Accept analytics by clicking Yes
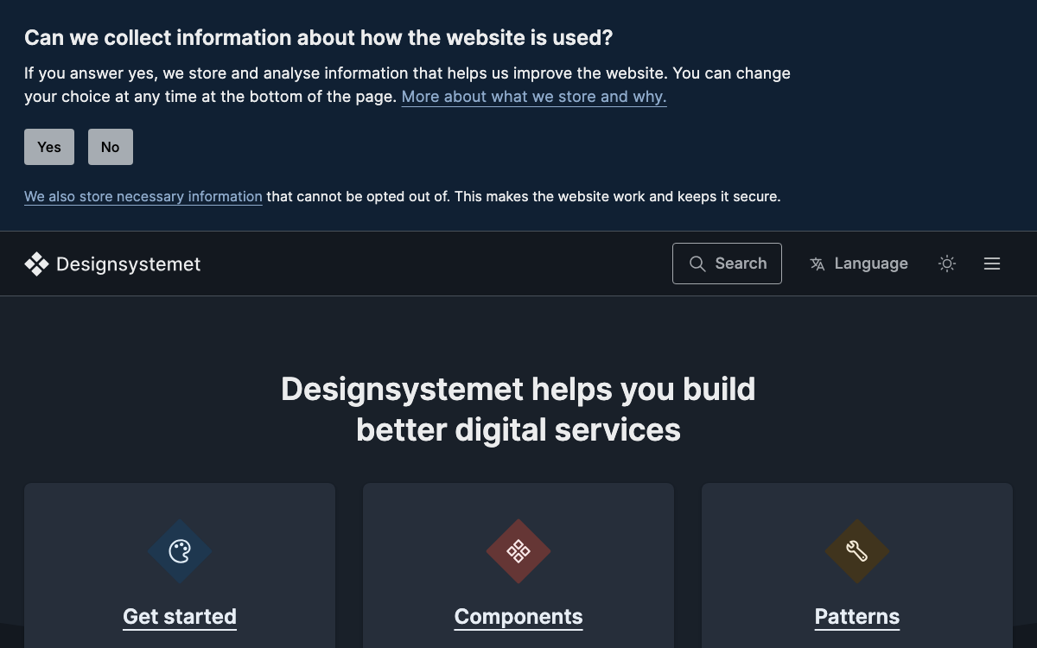The width and height of the screenshot is (1037, 648). pos(49,147)
